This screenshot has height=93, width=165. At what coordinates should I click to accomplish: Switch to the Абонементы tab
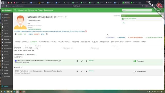coord(44,42)
